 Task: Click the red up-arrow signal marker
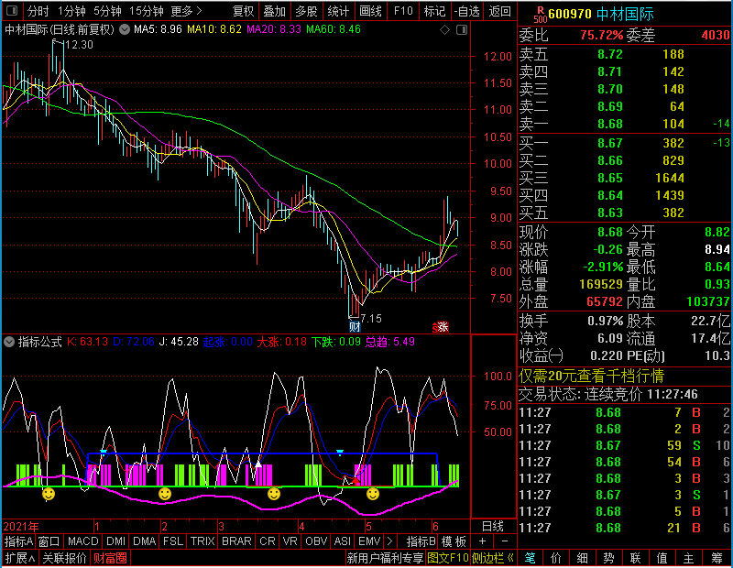356,481
